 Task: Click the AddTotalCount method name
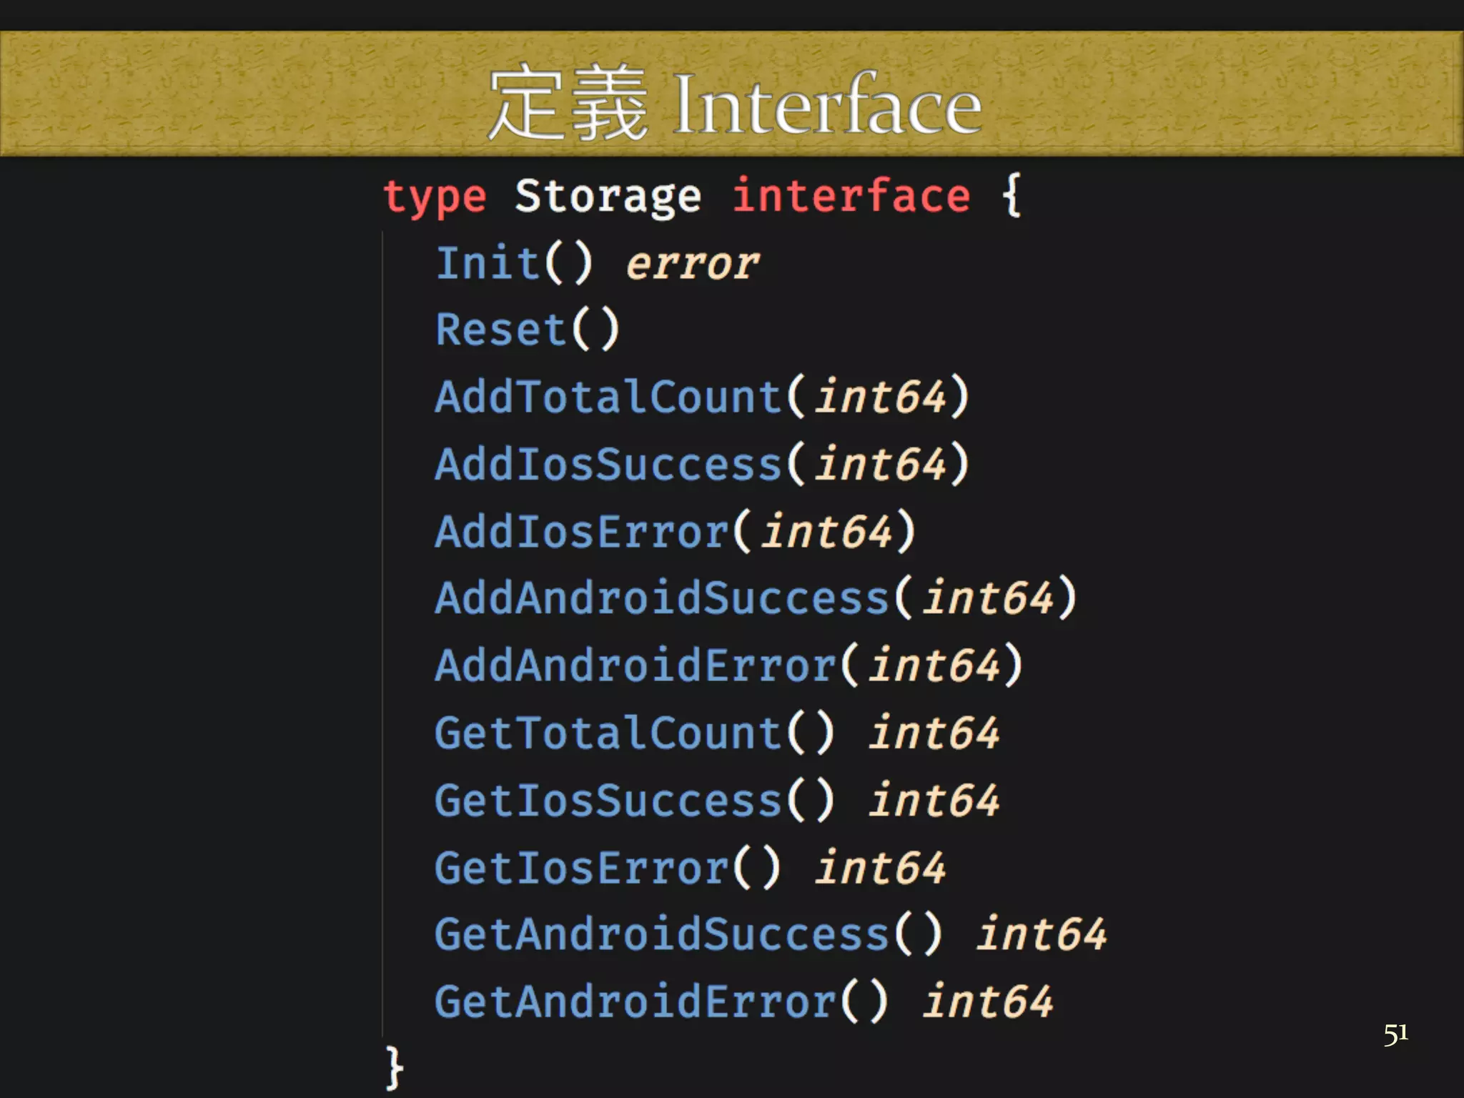[608, 397]
